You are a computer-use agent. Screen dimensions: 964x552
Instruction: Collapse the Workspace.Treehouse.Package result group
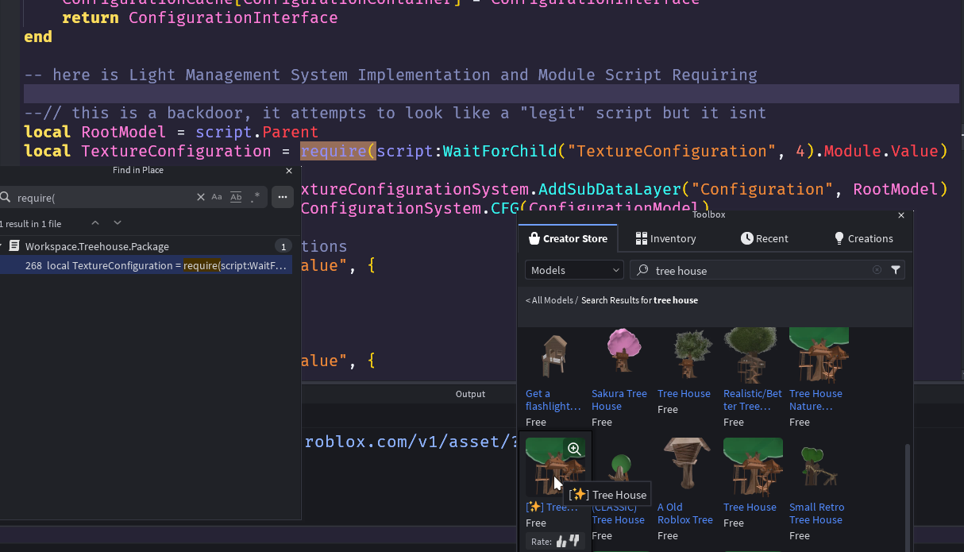point(2,246)
